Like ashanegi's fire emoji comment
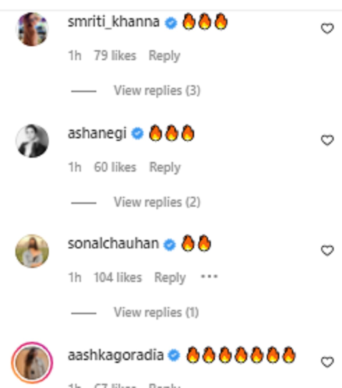Screen dimensions: 342x388 (327, 140)
